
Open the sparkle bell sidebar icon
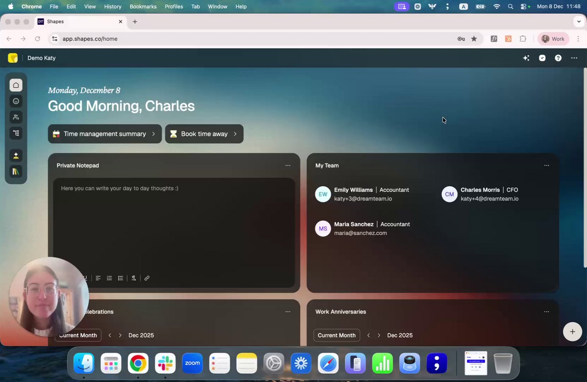click(x=16, y=156)
